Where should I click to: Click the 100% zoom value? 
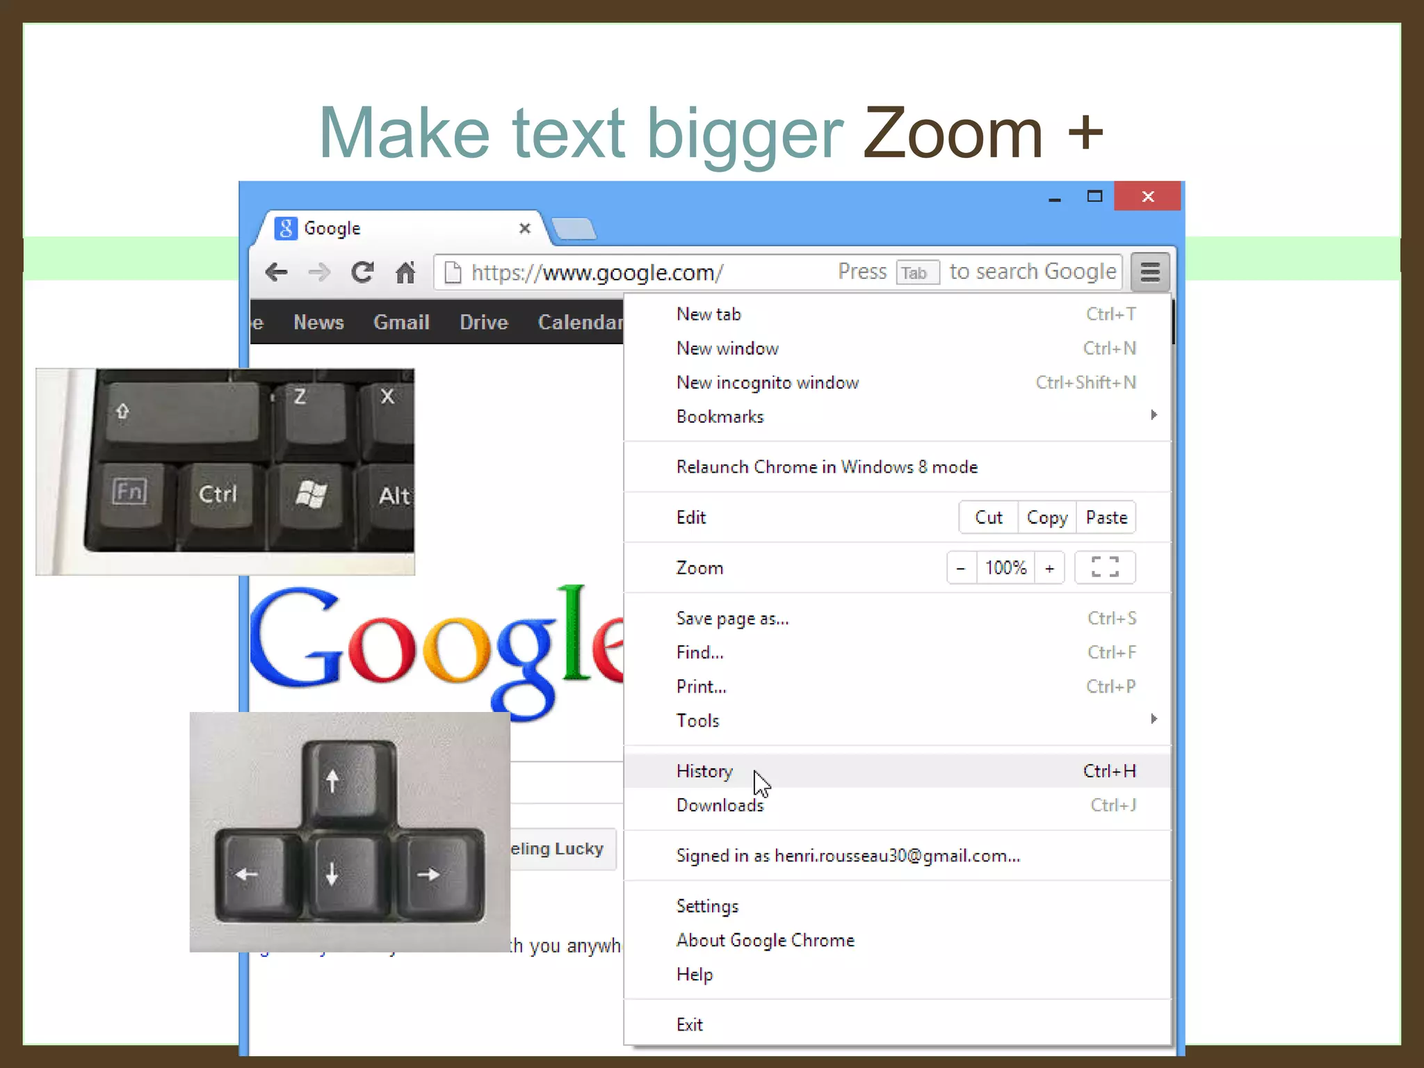click(1005, 568)
